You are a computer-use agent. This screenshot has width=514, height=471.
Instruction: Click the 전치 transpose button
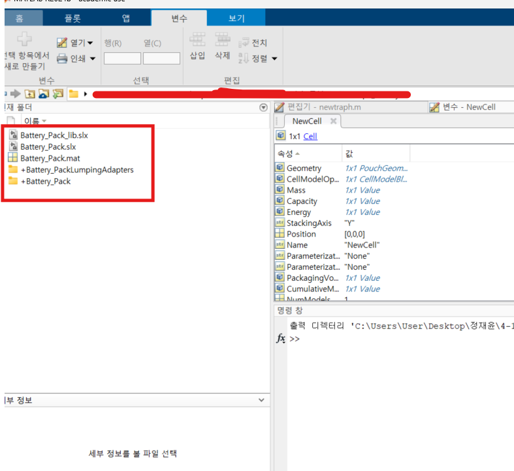[x=253, y=42]
